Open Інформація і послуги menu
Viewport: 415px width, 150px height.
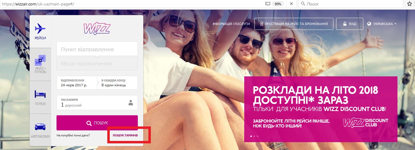click(x=231, y=24)
